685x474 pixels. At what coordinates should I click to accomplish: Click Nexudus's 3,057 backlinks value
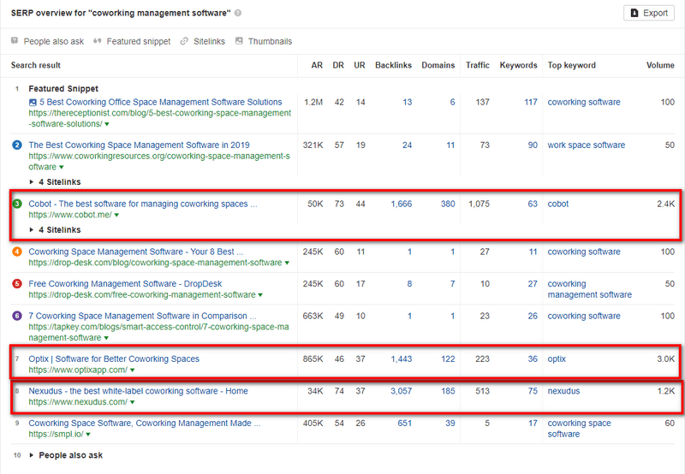coord(401,391)
